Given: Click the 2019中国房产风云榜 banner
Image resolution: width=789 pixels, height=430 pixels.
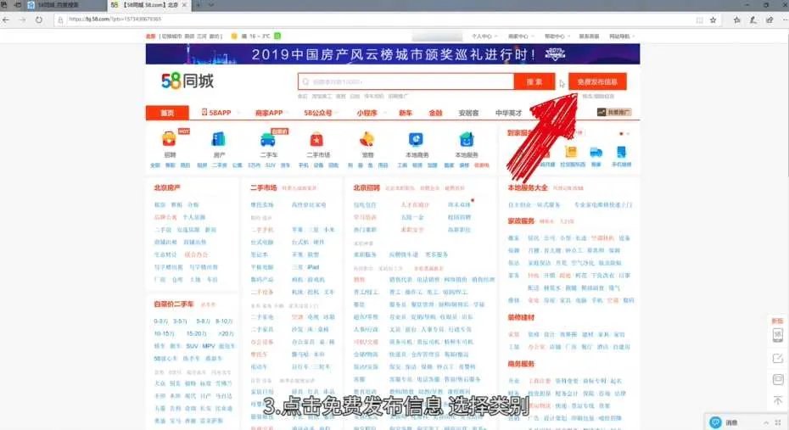Looking at the screenshot, I should [x=393, y=53].
